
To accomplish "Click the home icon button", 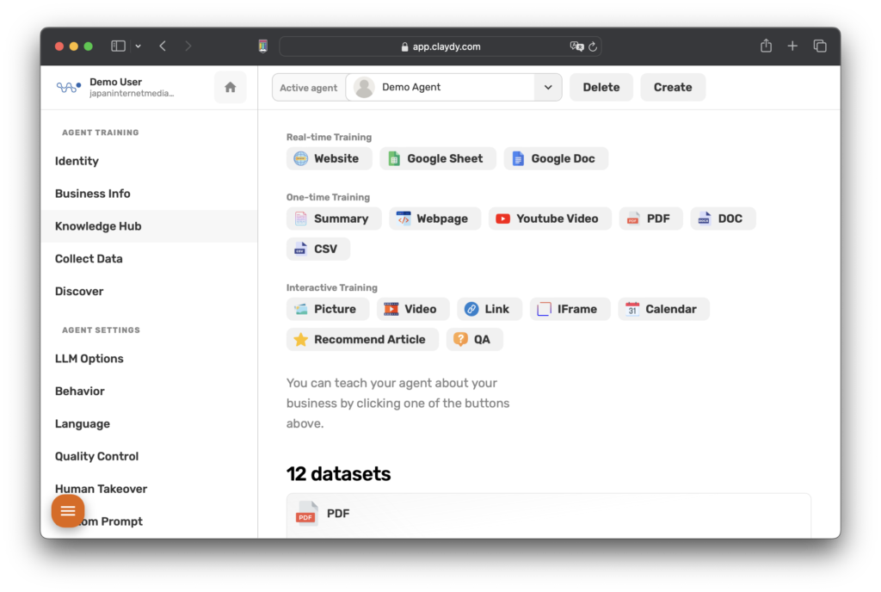I will coord(230,87).
